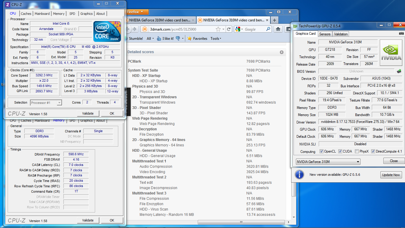Image resolution: width=405 pixels, height=228 pixels.
Task: Click the DRAM Frequency 598.6 MHz value
Action: 76,154
